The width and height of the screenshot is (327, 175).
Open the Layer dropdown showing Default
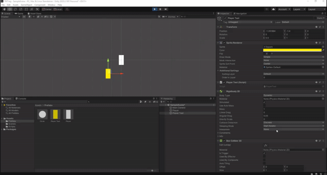(x=303, y=22)
